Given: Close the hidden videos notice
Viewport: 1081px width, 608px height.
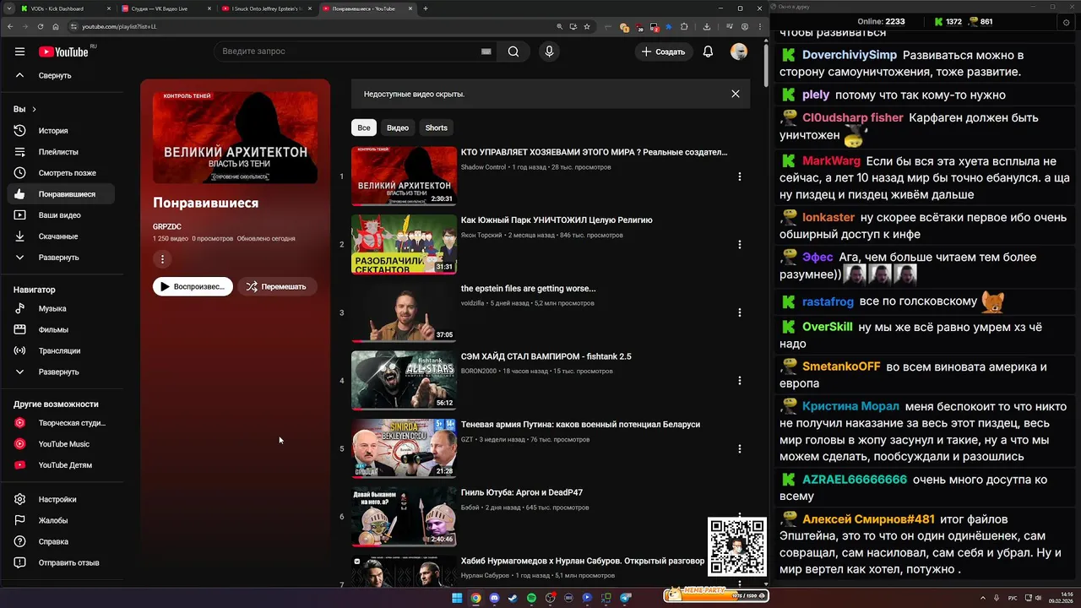Looking at the screenshot, I should [x=736, y=94].
